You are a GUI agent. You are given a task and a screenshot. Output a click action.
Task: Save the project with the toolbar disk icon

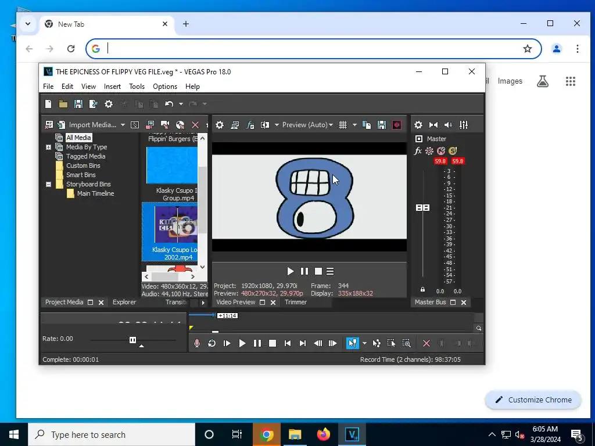tap(78, 104)
